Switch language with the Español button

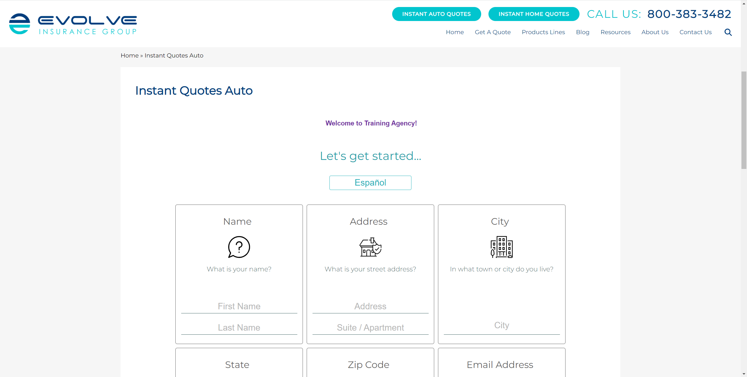tap(370, 183)
